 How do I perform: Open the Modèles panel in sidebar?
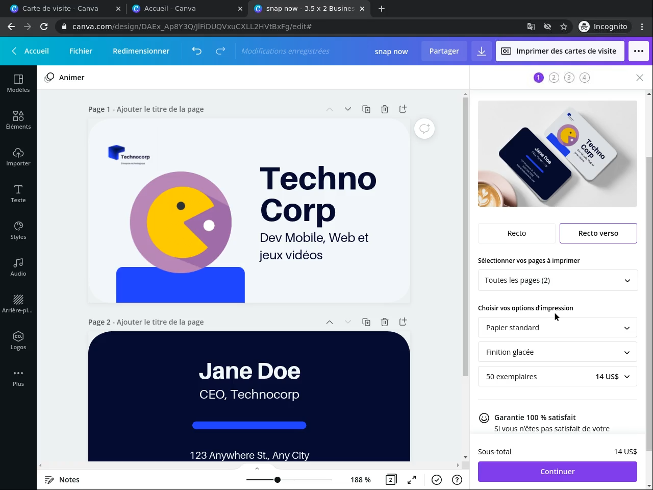18,83
